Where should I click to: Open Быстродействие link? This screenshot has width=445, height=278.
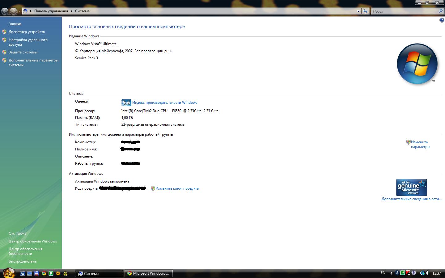(x=23, y=261)
